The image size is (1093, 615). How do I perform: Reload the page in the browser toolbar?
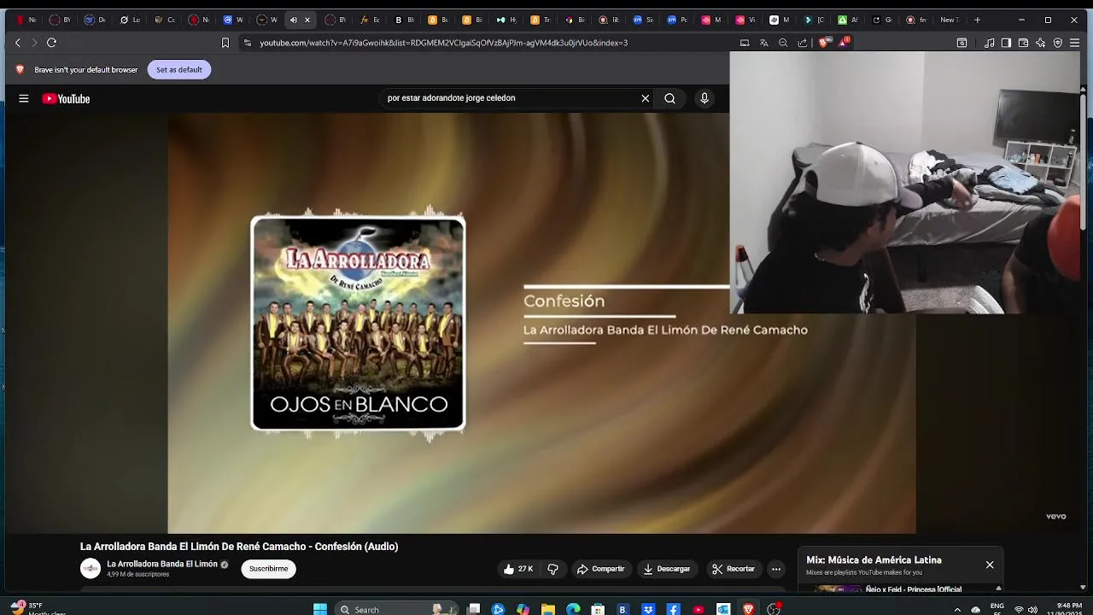51,43
